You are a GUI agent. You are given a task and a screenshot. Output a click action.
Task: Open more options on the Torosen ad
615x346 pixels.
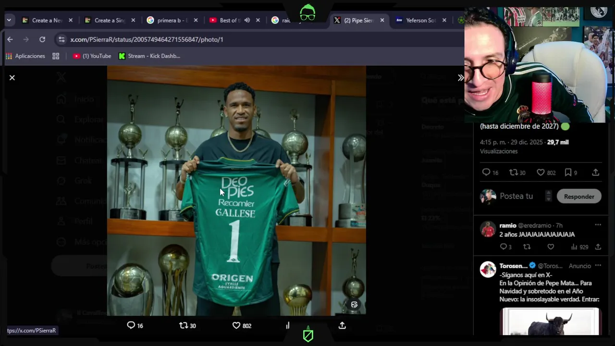point(598,265)
